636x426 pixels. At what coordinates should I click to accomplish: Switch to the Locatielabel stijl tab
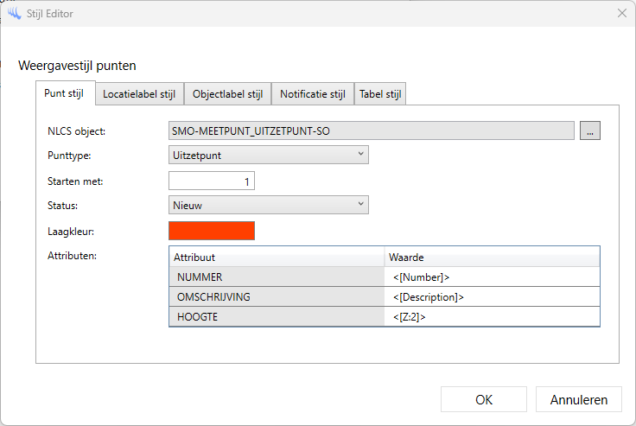tap(138, 94)
